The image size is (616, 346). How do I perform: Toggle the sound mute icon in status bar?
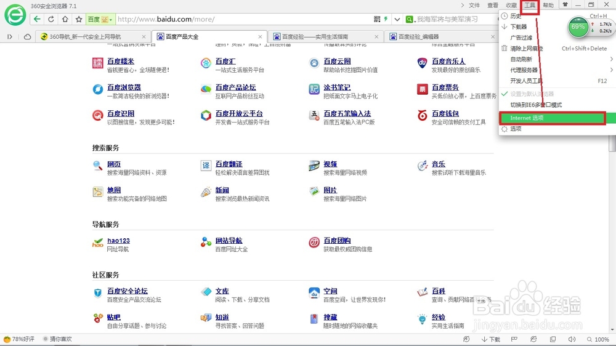[572, 339]
